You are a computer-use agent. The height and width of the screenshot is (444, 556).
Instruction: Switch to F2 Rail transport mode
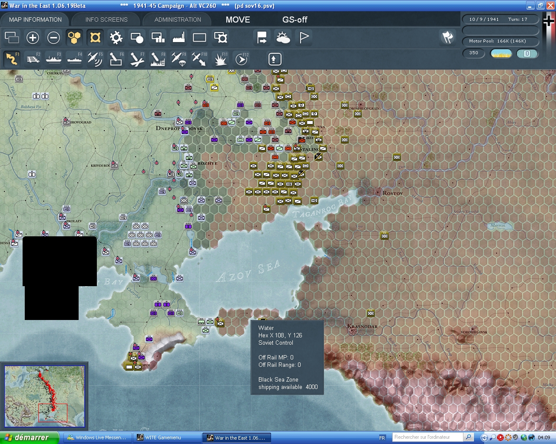pyautogui.click(x=33, y=59)
